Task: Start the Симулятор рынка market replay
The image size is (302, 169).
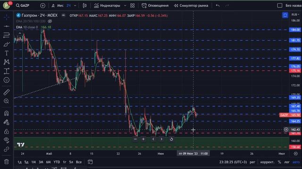Action: pos(191,6)
